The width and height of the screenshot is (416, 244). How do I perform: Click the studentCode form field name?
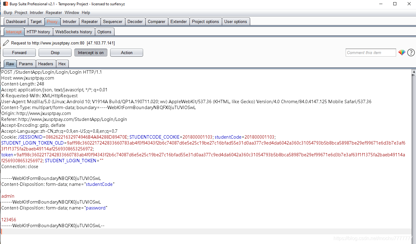[x=99, y=184]
